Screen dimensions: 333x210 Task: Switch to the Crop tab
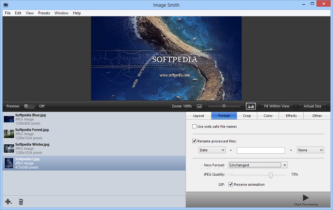[x=247, y=116]
